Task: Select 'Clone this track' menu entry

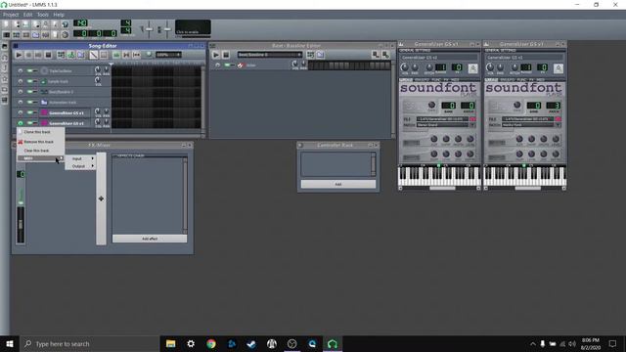Action: click(40, 132)
